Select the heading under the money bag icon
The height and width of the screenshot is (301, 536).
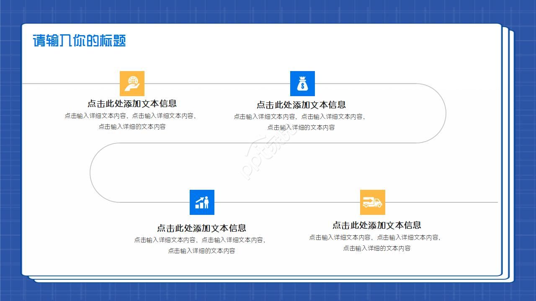point(302,105)
